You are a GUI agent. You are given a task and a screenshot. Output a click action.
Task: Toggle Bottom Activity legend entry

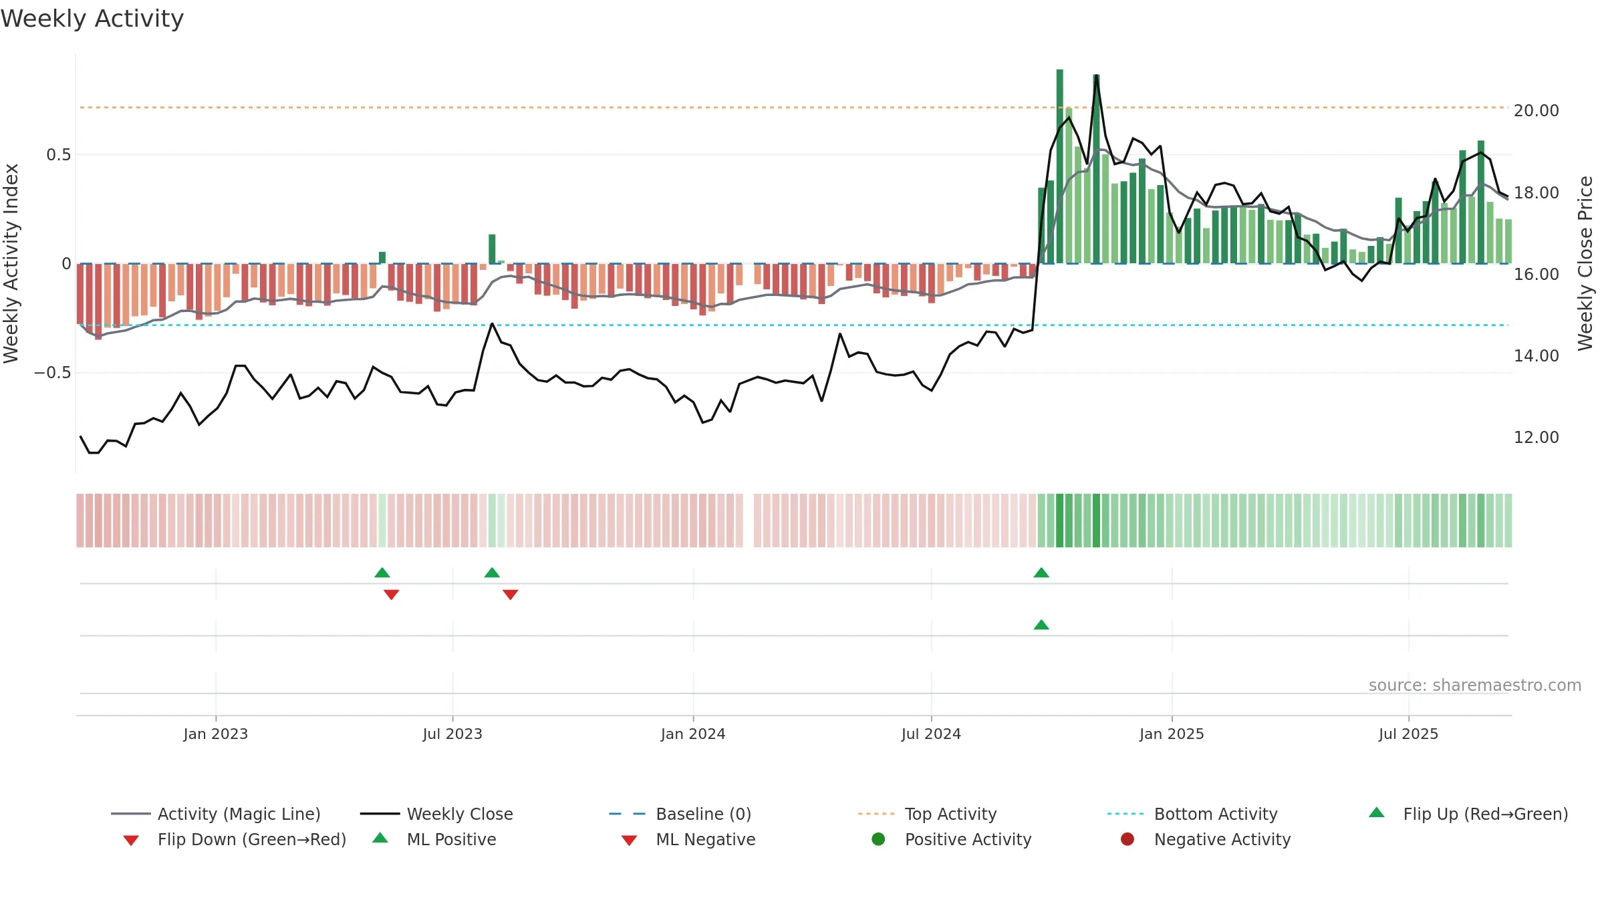coord(1192,814)
